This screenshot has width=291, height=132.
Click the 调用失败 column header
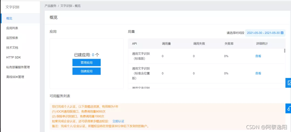(x=199, y=44)
